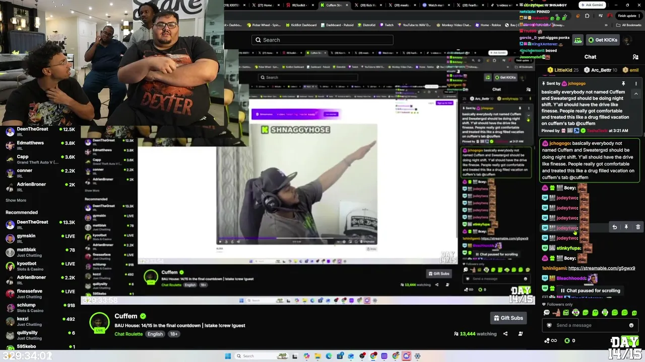The image size is (645, 362).
Task: Open the Windows Start menu
Action: coord(228,356)
